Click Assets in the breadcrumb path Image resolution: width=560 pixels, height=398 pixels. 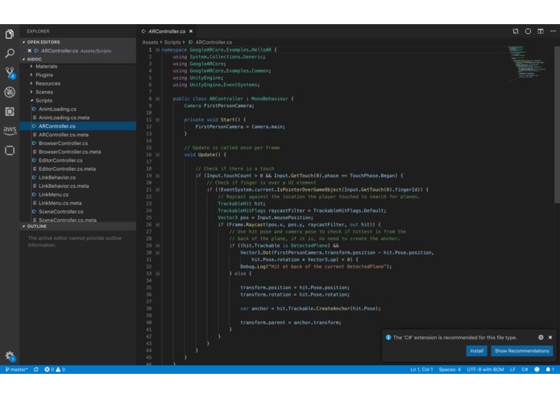pyautogui.click(x=150, y=42)
